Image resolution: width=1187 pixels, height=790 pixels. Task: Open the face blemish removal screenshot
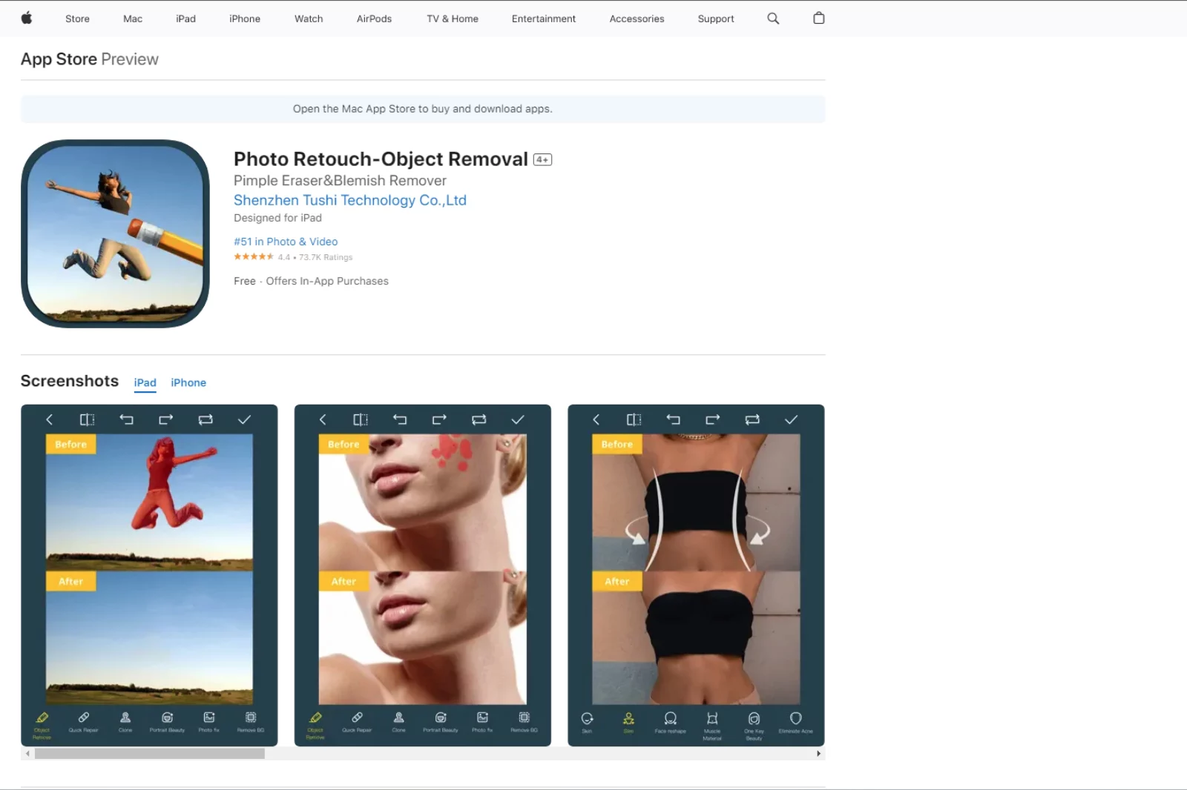(x=423, y=575)
